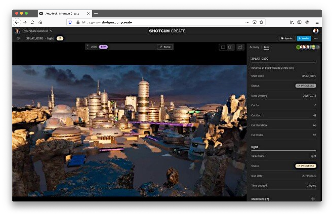Go back using browser back arrow
This screenshot has width=334, height=216.
coord(17,22)
